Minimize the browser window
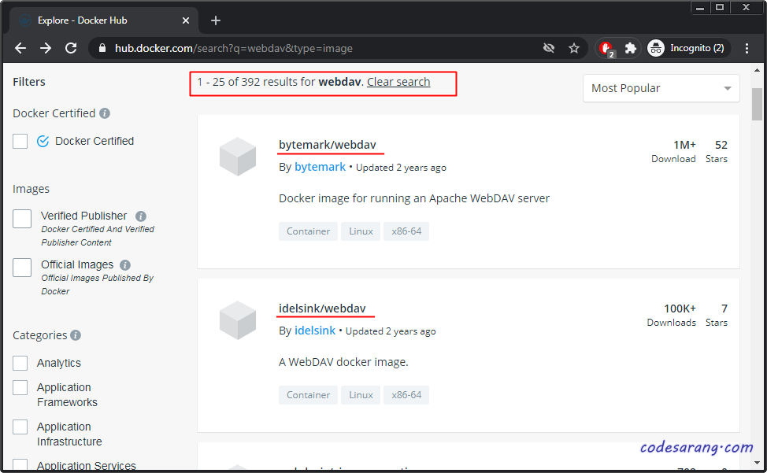 700,7
